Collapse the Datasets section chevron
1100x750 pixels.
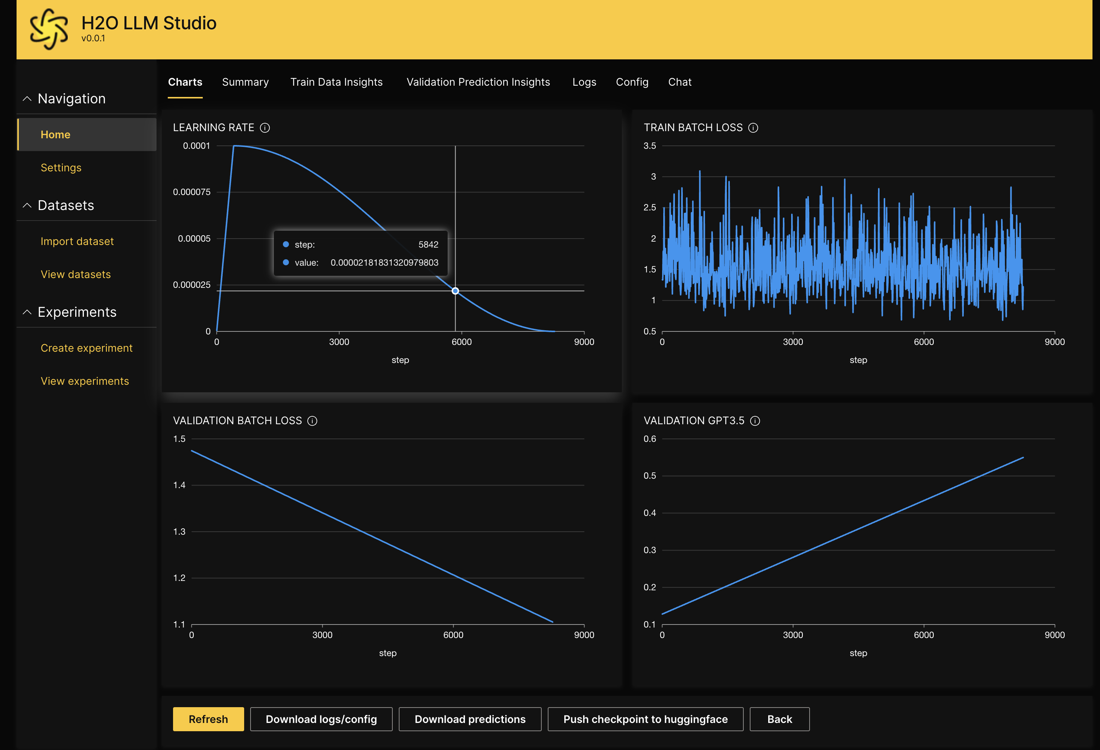(27, 205)
